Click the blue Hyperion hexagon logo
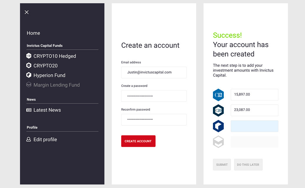 218,126
